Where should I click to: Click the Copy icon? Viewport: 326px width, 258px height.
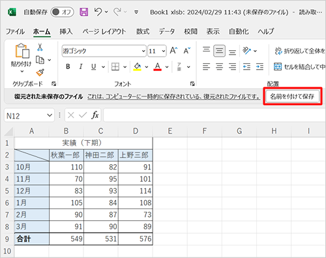pyautogui.click(x=40, y=60)
